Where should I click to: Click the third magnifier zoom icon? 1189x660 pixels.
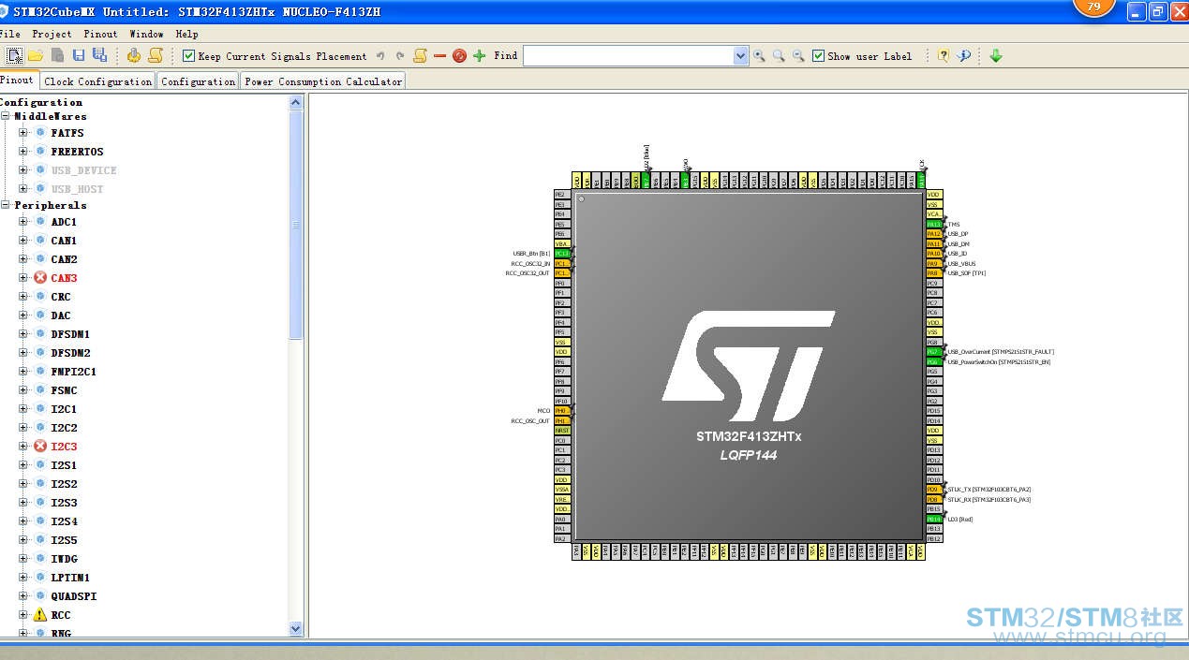tap(798, 56)
